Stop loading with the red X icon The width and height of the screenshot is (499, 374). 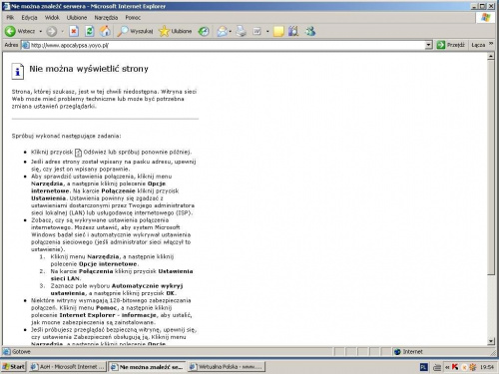pos(74,31)
